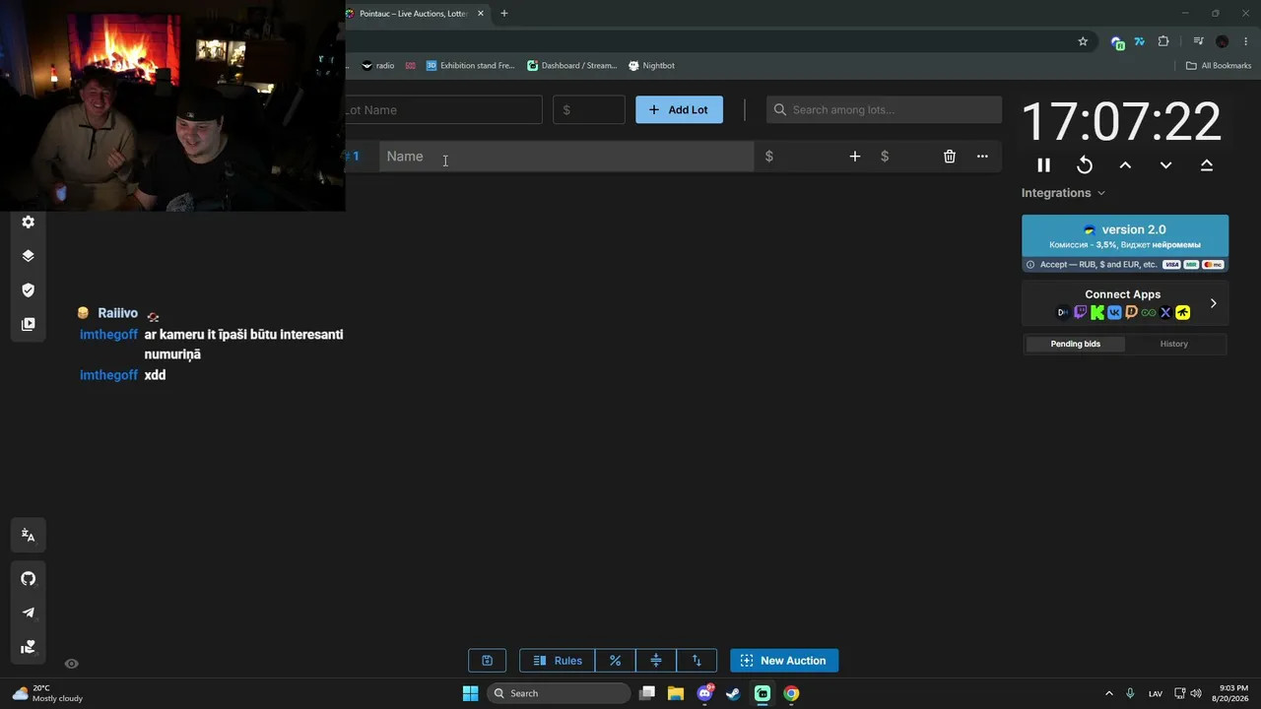
Task: Click lot 1 Name field
Action: click(566, 157)
